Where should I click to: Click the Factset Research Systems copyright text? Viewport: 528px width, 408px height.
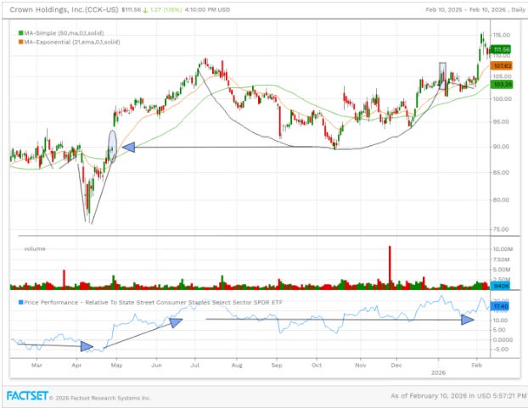[99, 398]
